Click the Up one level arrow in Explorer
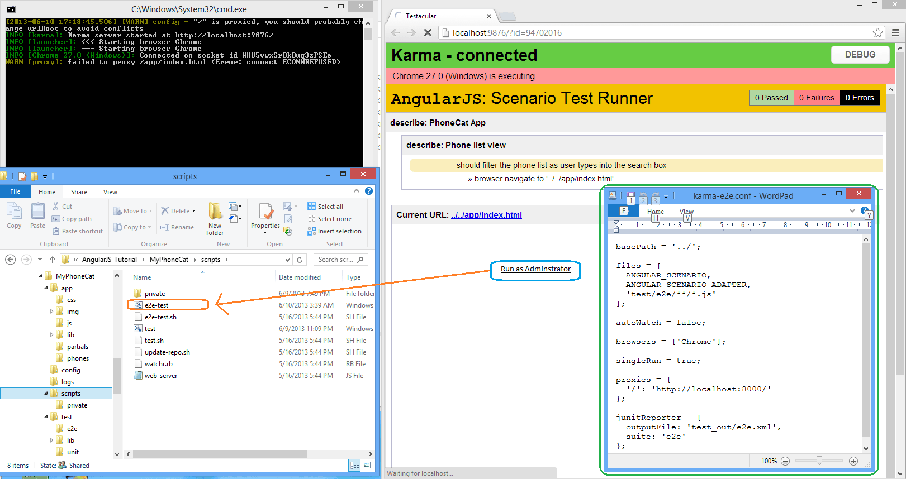 [53, 260]
